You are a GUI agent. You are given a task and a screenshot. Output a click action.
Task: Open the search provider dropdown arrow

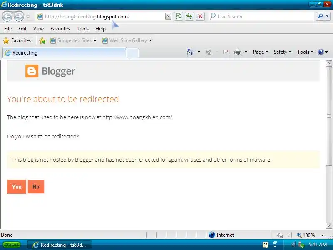[x=328, y=16]
